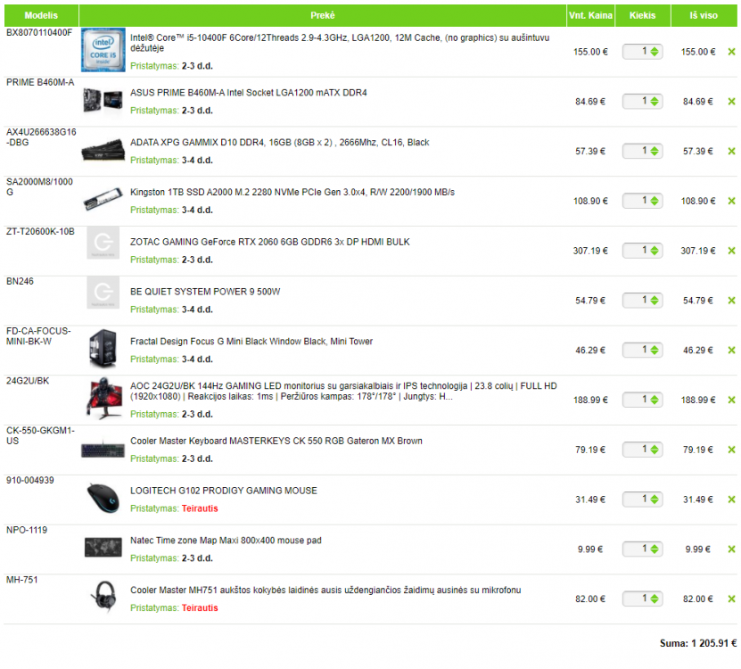The height and width of the screenshot is (669, 741).
Task: Remove BE QUIET SYSTEM POWER 9 from cart
Action: coord(731,301)
